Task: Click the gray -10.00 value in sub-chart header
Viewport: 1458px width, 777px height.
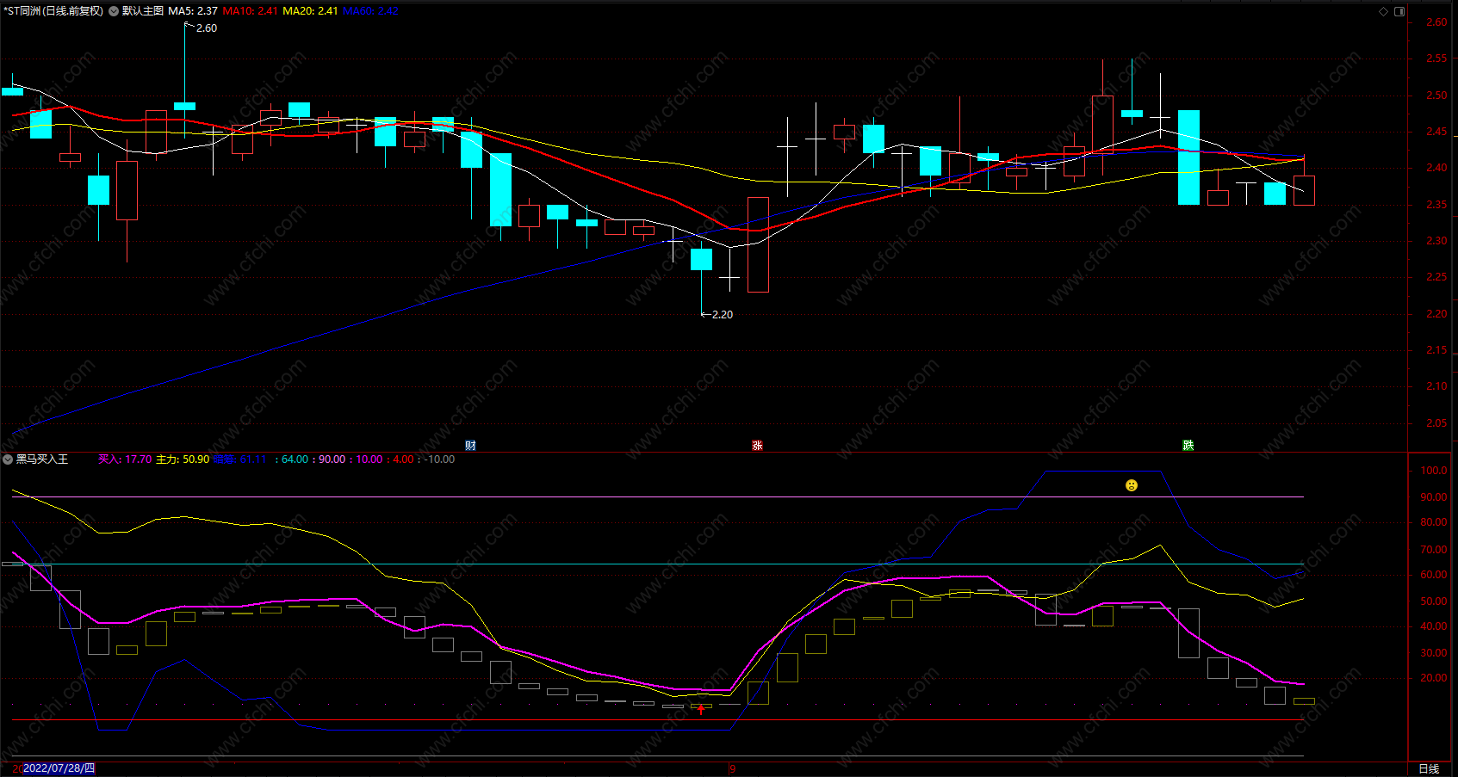Action: tap(439, 459)
